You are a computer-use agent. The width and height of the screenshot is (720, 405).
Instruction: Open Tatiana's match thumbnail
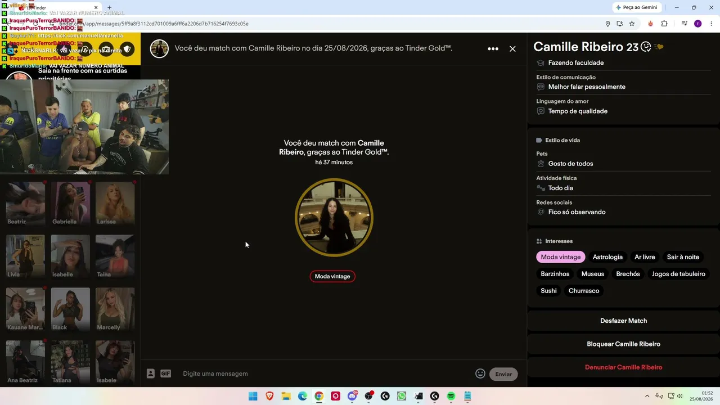click(70, 362)
